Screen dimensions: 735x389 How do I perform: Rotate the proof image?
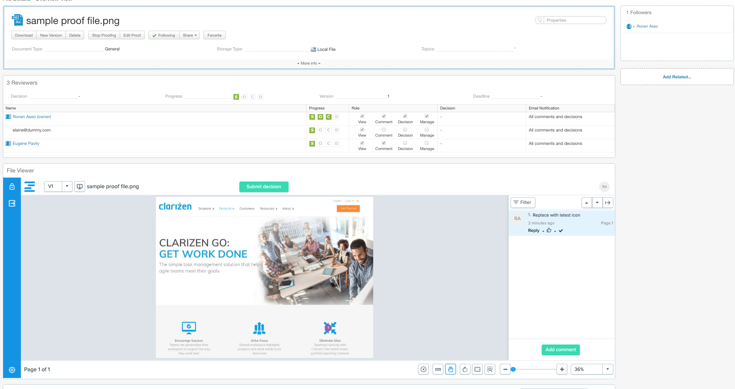pyautogui.click(x=465, y=369)
